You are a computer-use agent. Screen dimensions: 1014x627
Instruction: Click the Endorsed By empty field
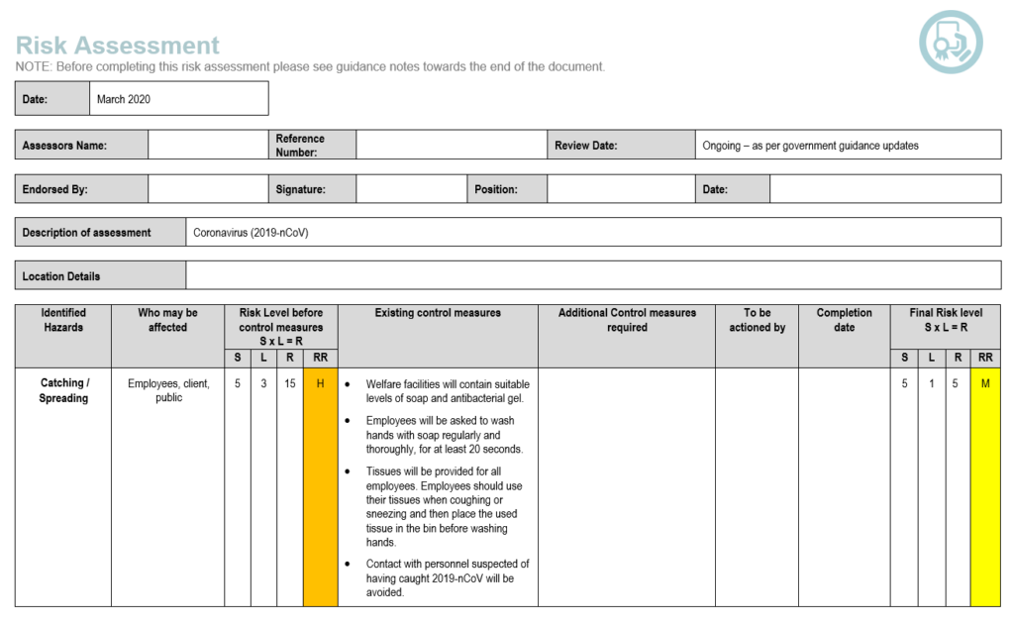208,189
